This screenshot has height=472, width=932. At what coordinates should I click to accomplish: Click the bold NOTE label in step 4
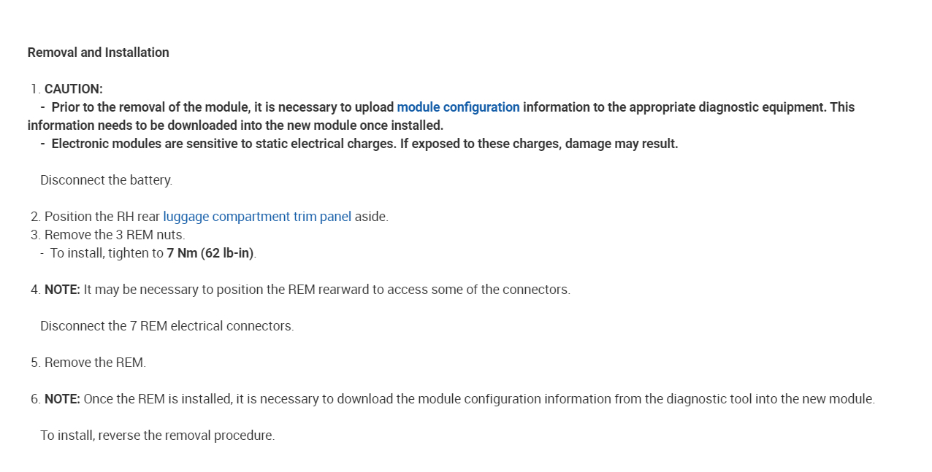click(62, 290)
